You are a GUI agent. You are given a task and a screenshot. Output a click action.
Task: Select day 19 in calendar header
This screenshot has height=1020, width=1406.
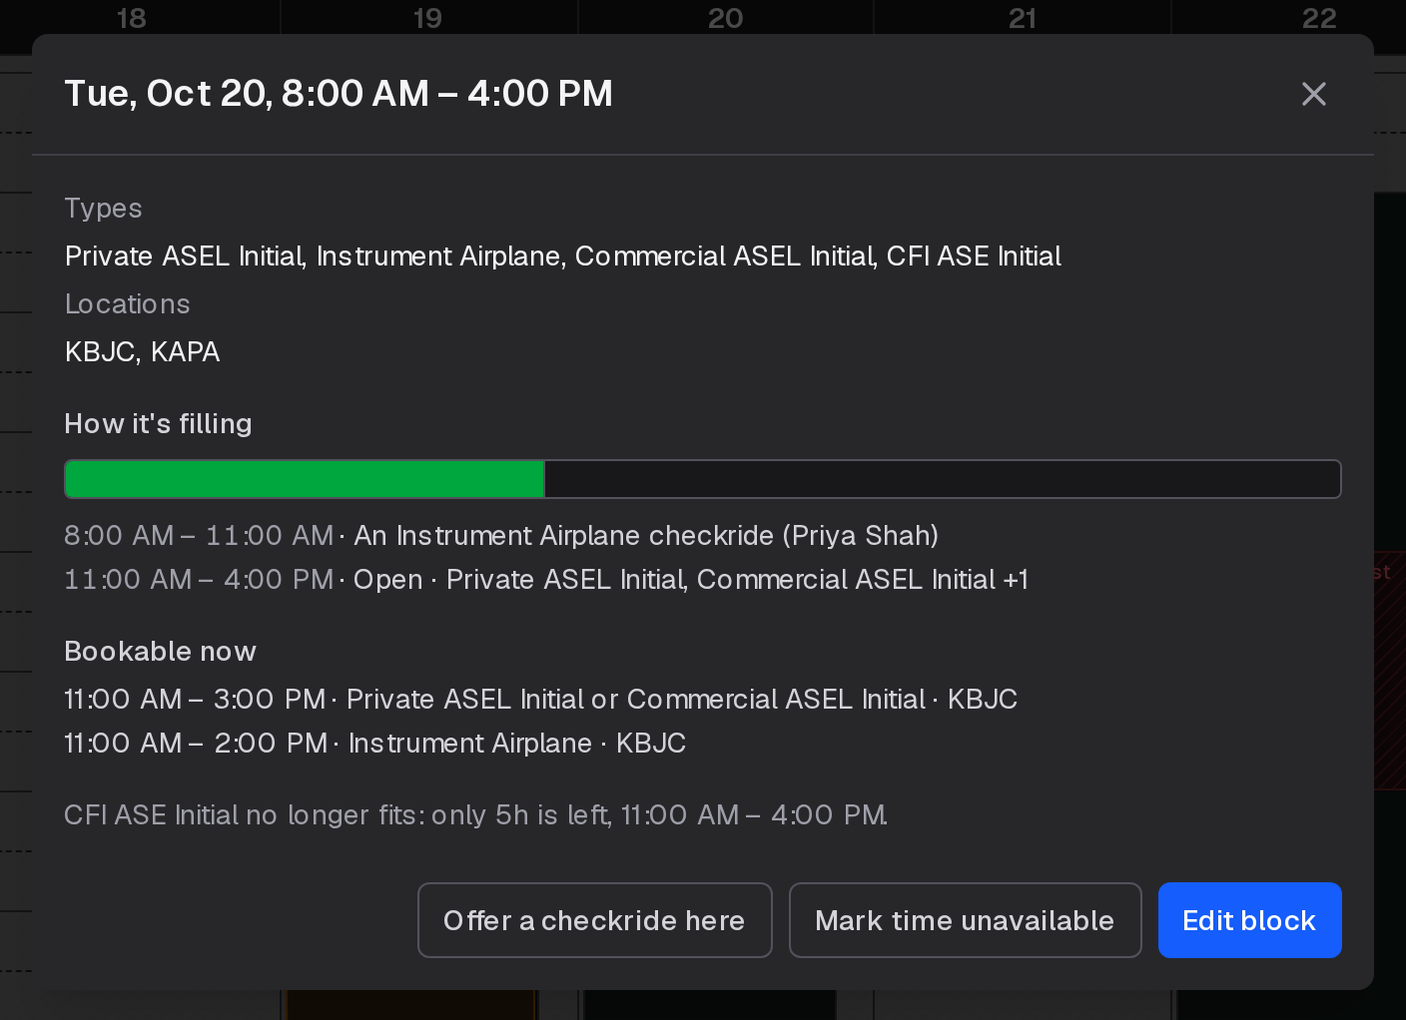point(427,18)
